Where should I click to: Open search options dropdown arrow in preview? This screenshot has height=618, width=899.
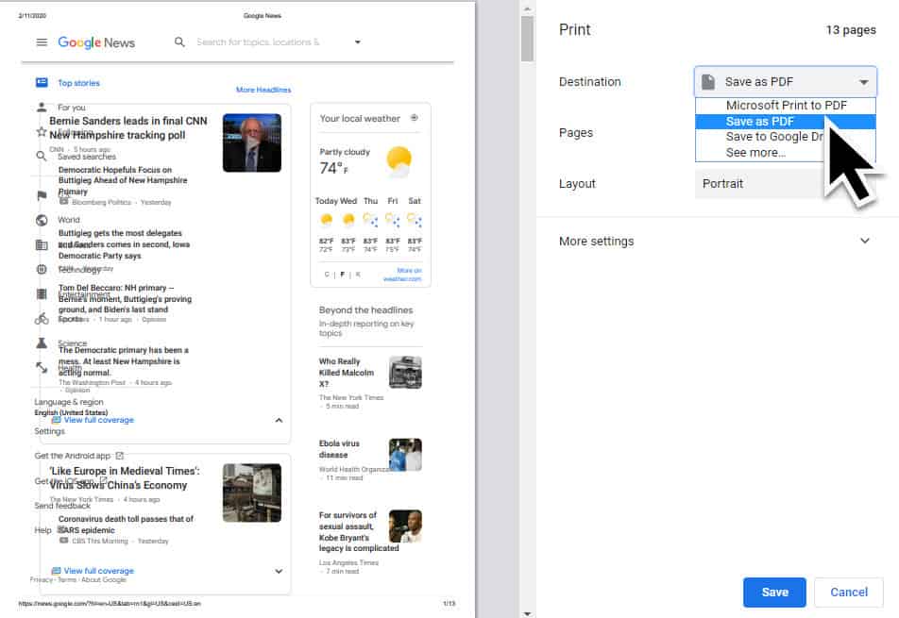tap(358, 42)
